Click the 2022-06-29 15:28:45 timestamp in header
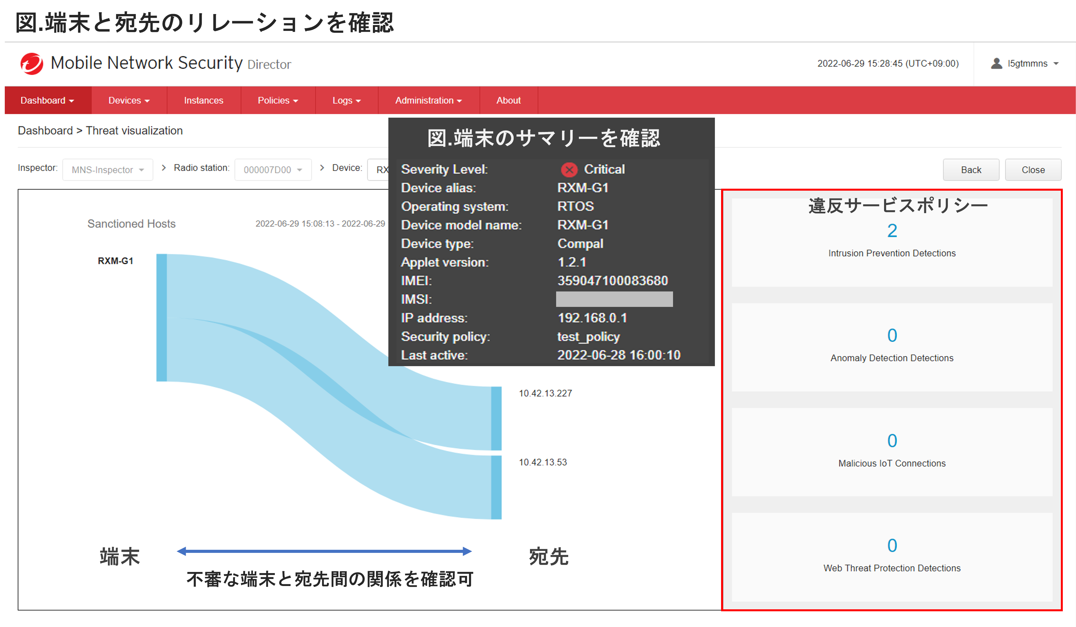The image size is (1076, 627). (888, 63)
